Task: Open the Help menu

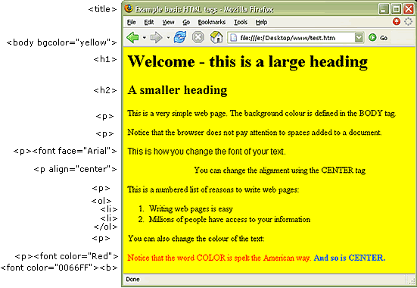Action: [x=261, y=22]
